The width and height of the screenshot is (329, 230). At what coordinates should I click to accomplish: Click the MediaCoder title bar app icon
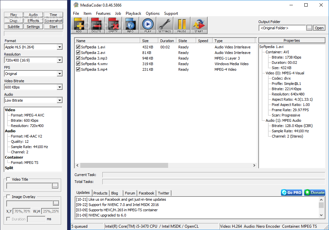pos(76,5)
